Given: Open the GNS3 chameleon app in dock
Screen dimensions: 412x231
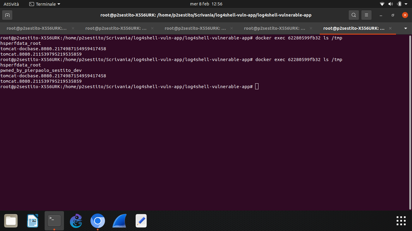Looking at the screenshot, I should (76, 221).
